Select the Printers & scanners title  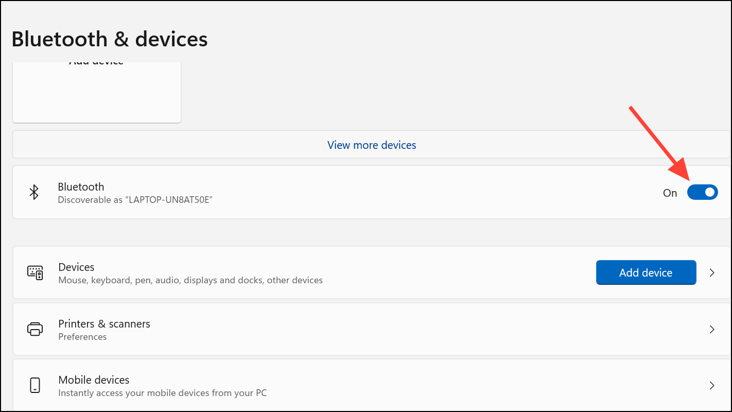[x=104, y=324]
